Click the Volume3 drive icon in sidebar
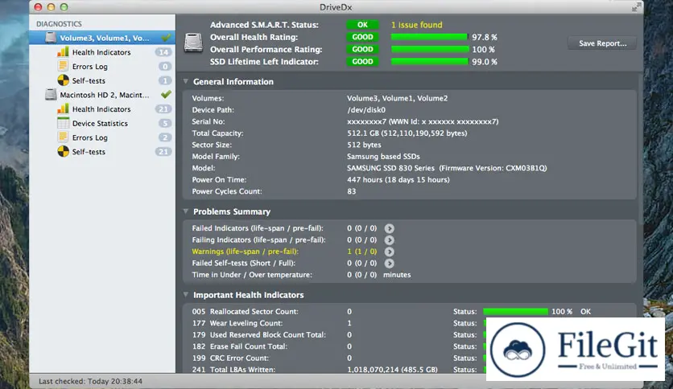 click(x=51, y=38)
